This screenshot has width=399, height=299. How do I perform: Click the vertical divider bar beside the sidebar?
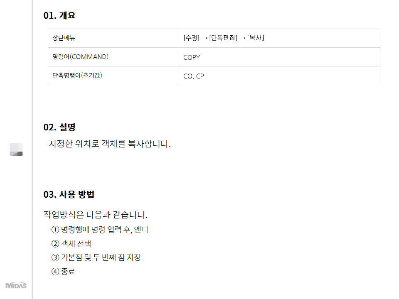(32, 149)
